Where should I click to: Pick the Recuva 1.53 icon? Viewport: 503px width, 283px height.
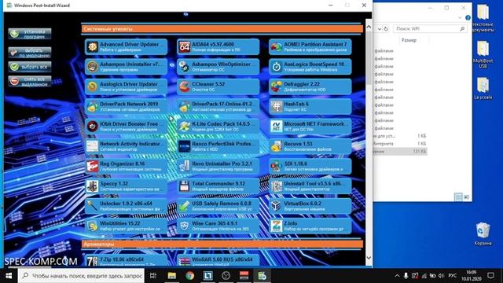point(276,146)
